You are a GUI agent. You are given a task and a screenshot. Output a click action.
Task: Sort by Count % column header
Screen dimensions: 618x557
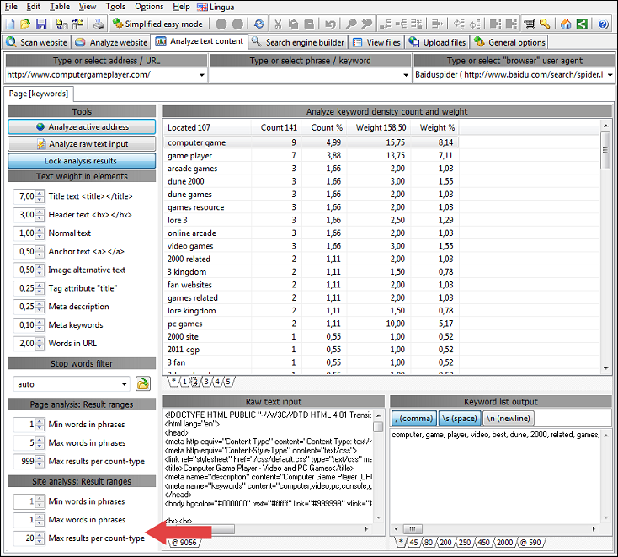(327, 128)
